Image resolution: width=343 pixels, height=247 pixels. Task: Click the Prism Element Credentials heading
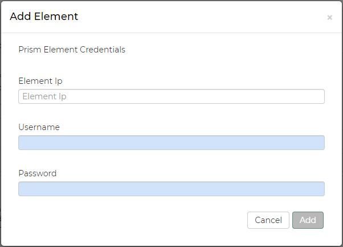pyautogui.click(x=72, y=50)
